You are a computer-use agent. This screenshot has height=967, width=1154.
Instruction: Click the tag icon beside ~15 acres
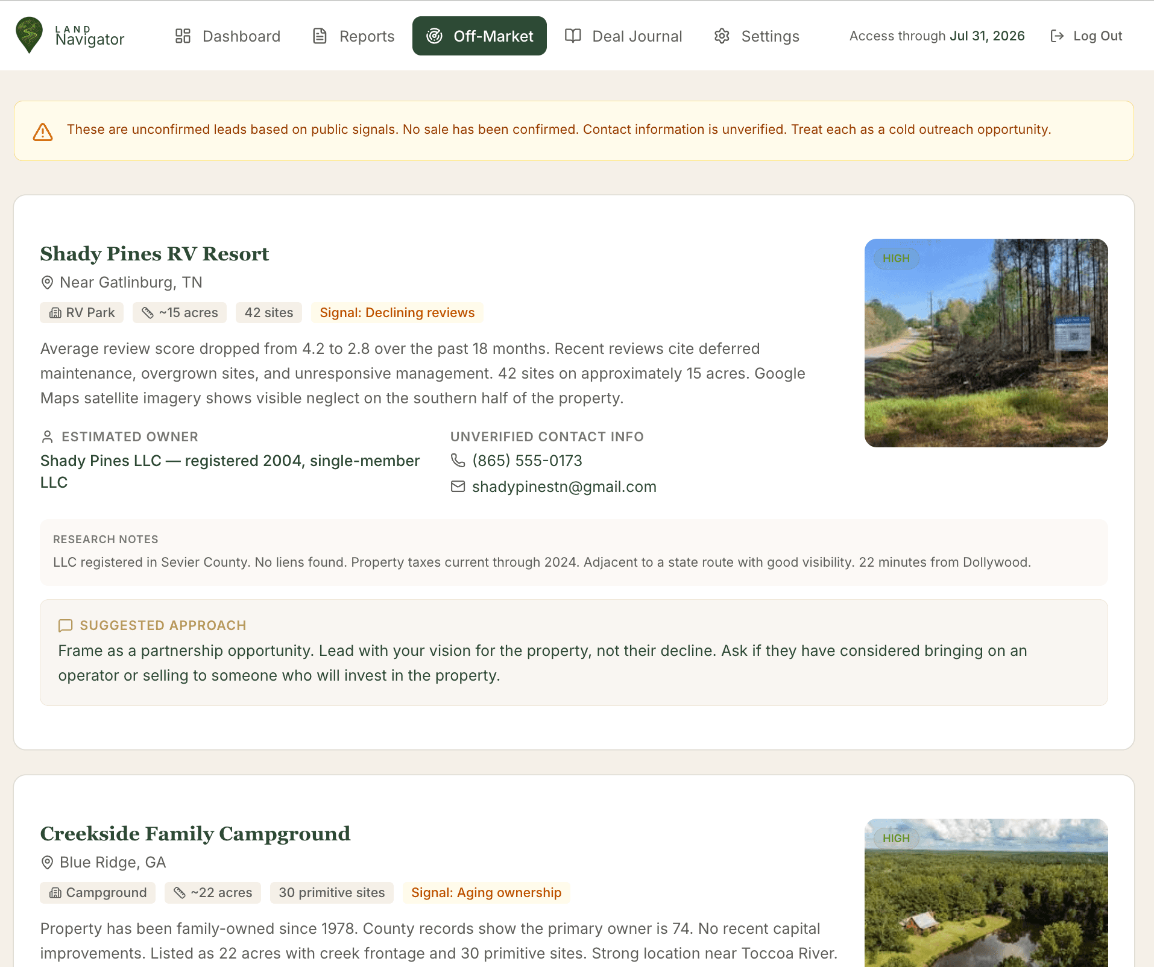[x=148, y=313]
